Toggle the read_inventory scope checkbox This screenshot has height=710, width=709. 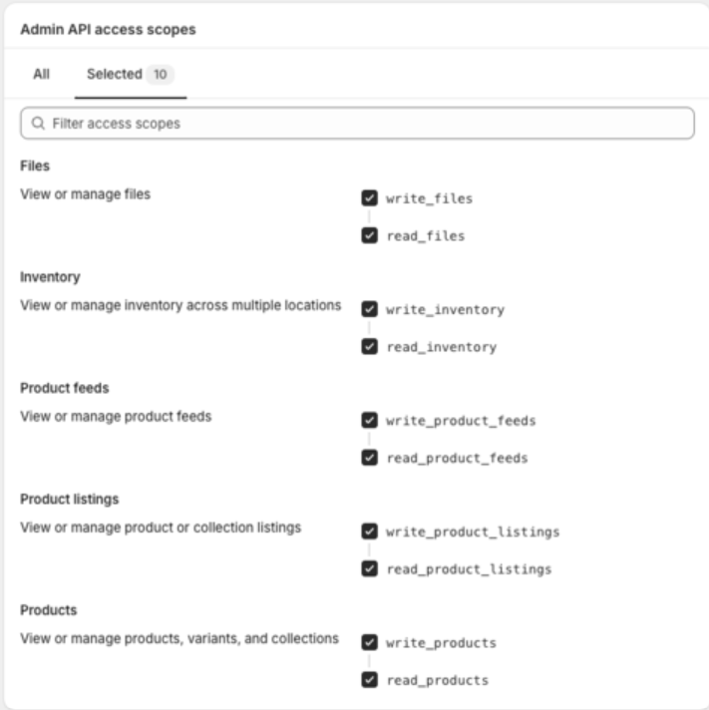point(370,347)
